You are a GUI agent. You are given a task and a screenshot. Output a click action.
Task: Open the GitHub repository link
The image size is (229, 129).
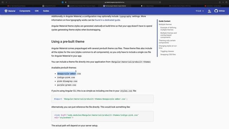point(219,11)
